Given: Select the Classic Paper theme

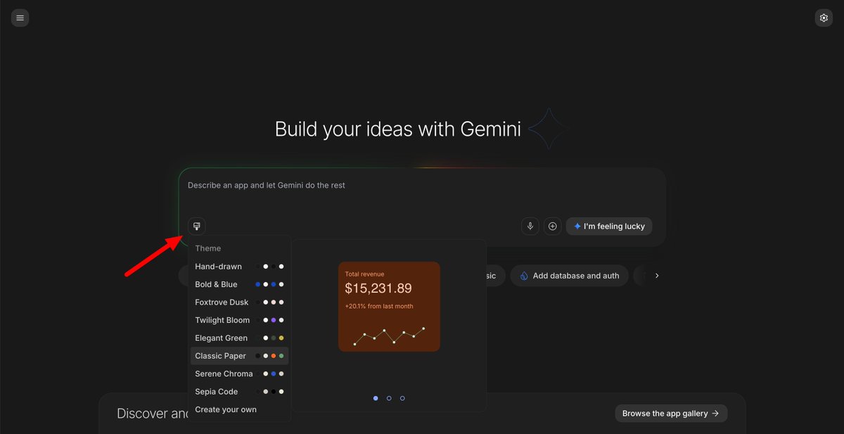Looking at the screenshot, I should (239, 356).
